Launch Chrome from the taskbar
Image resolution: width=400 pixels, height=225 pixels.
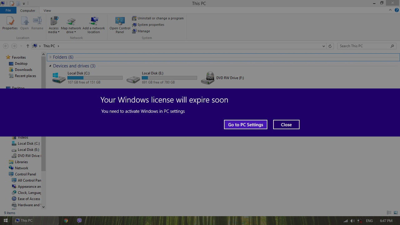click(66, 221)
